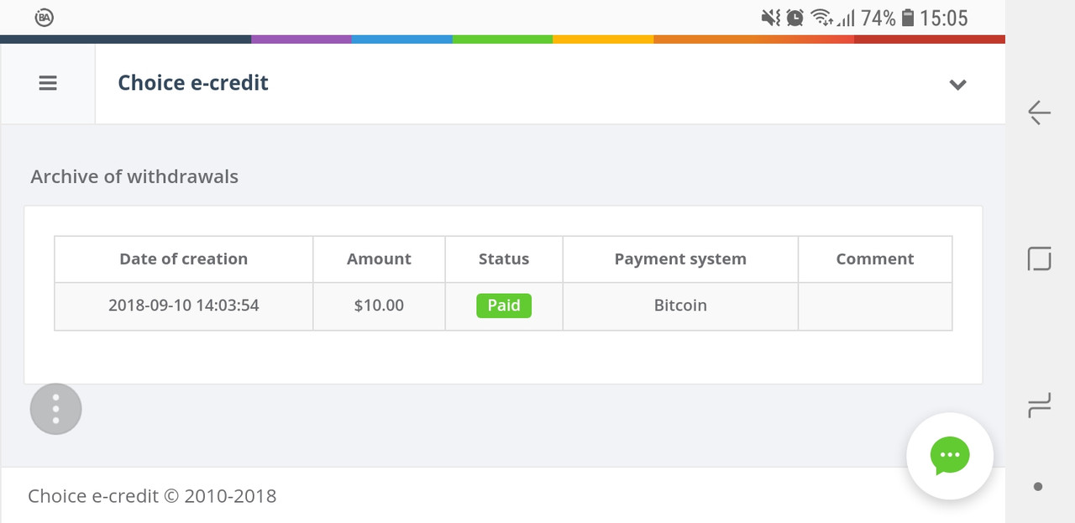Image resolution: width=1075 pixels, height=523 pixels.
Task: Expand the header chevron dropdown
Action: click(x=957, y=84)
